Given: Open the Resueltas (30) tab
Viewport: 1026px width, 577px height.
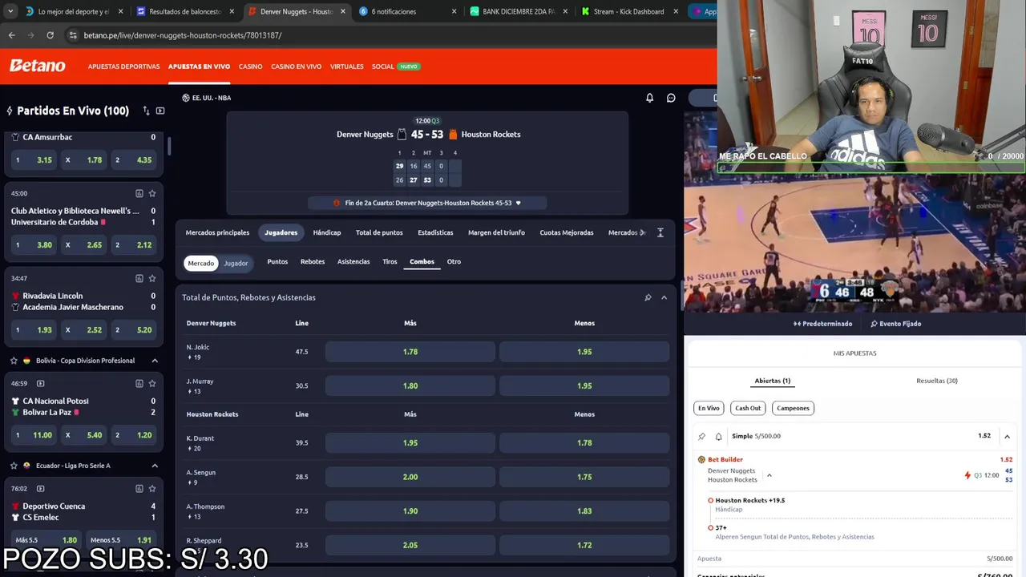Looking at the screenshot, I should [x=937, y=381].
